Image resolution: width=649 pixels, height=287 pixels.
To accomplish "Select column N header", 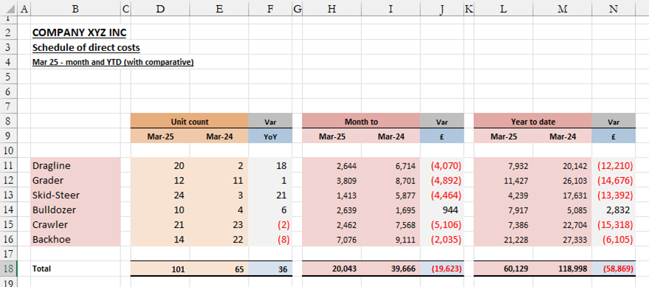I will click(614, 10).
